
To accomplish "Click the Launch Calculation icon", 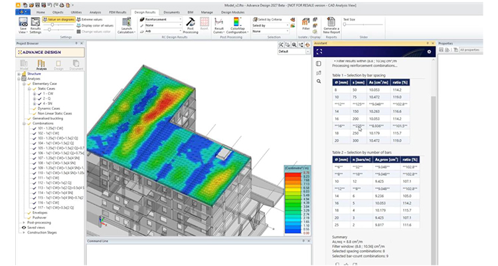I will [126, 23].
